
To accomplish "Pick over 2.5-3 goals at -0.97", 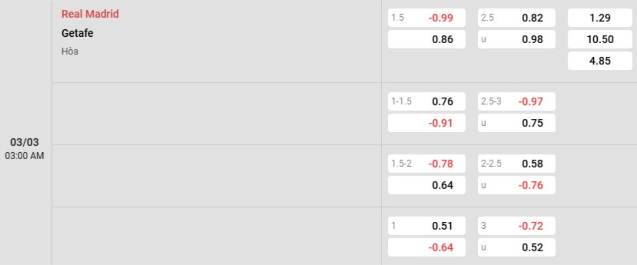I will (x=517, y=101).
